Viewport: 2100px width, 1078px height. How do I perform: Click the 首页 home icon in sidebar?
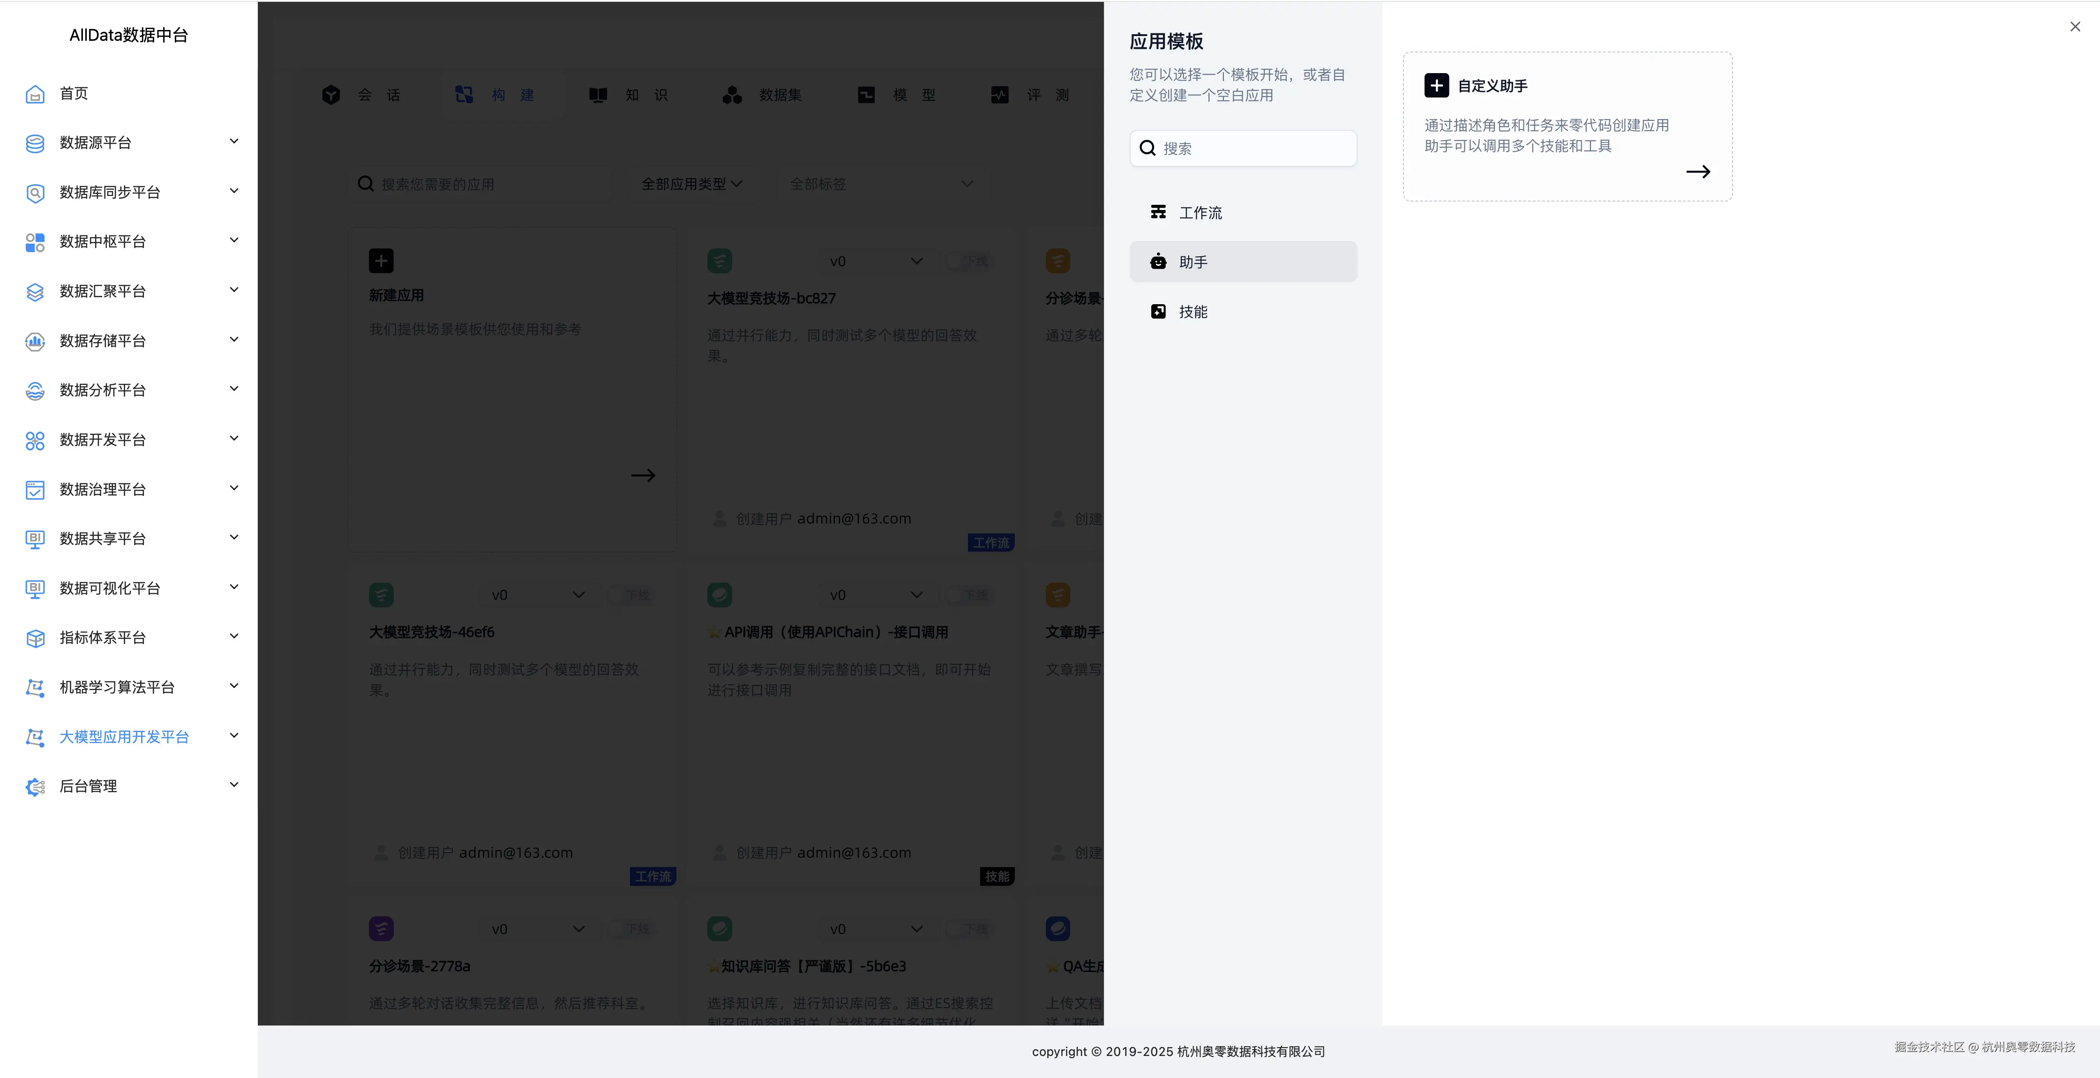(x=35, y=94)
